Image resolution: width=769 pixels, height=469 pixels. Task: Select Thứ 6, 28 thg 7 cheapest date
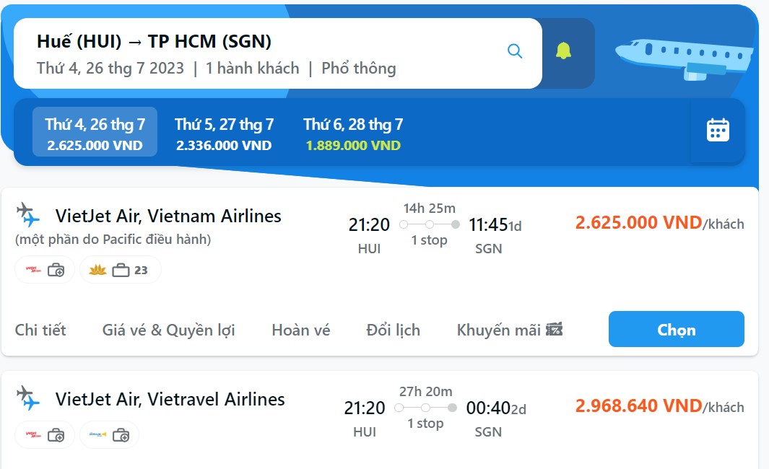pyautogui.click(x=353, y=132)
